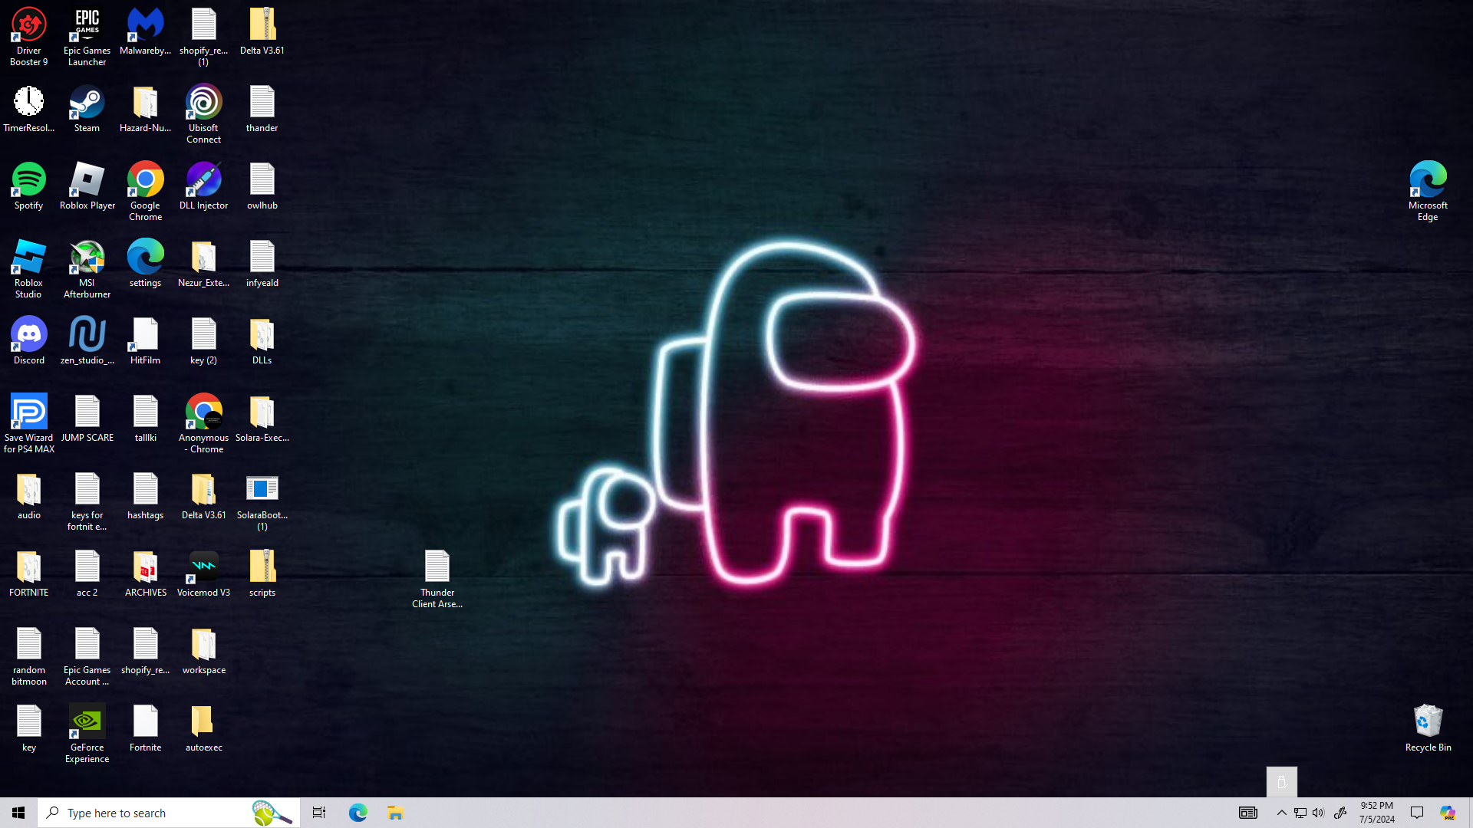
Task: Show hidden system tray icons
Action: tap(1281, 813)
